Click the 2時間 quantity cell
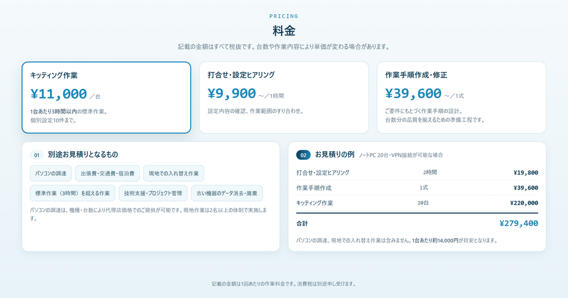Screen dimensions: 568x298 pyautogui.click(x=430, y=172)
